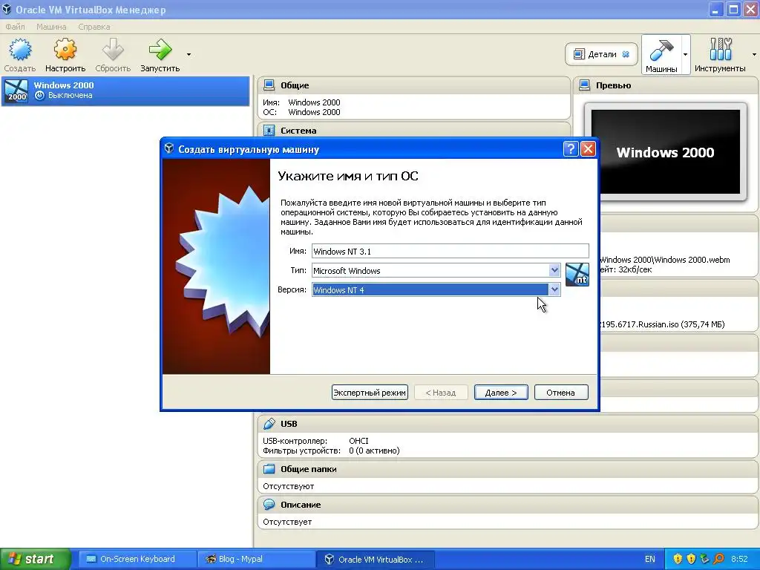Click 'OHCI' USB controller value
Viewport: 760px width, 570px height.
[x=358, y=441]
